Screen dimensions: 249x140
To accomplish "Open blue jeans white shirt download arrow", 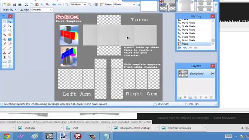I will [157, 128].
